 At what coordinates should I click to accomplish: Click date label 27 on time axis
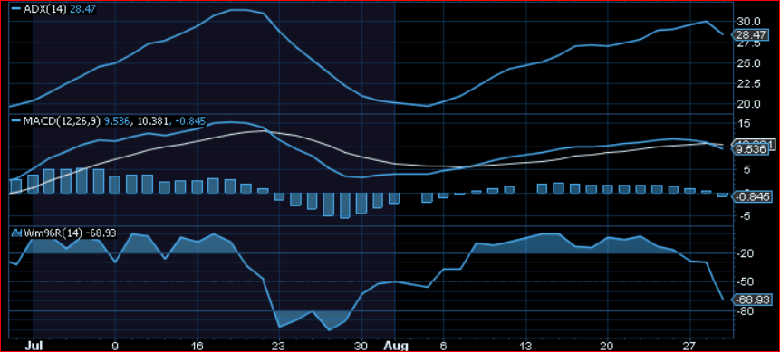click(690, 345)
